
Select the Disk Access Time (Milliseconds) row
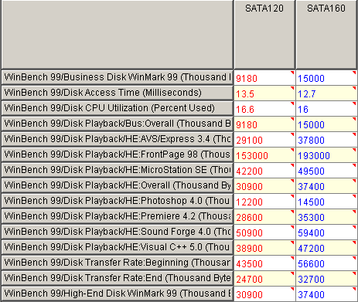117,93
